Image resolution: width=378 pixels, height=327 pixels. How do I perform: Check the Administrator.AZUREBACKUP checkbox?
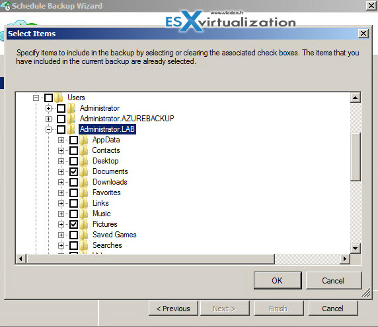[61, 119]
